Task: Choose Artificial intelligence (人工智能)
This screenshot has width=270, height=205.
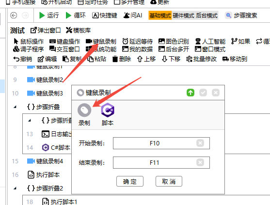Action: (210, 41)
